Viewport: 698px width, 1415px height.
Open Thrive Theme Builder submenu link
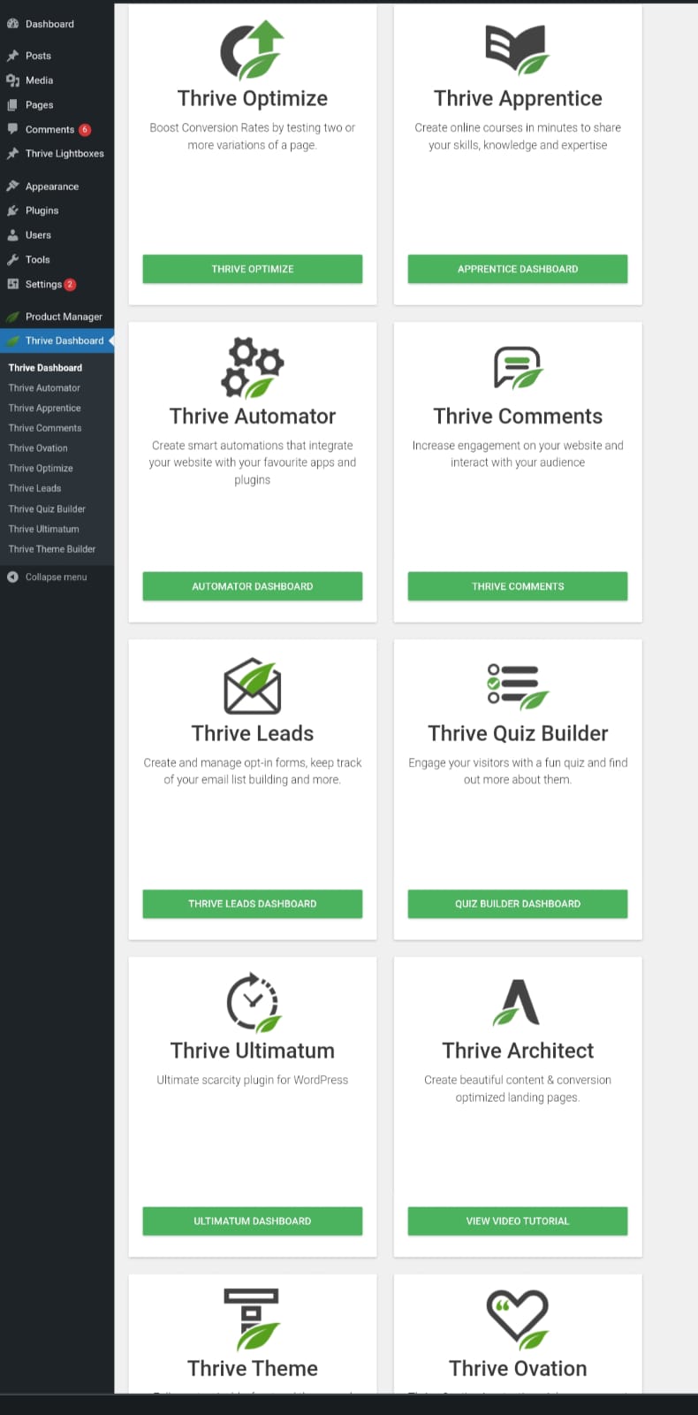(x=52, y=549)
